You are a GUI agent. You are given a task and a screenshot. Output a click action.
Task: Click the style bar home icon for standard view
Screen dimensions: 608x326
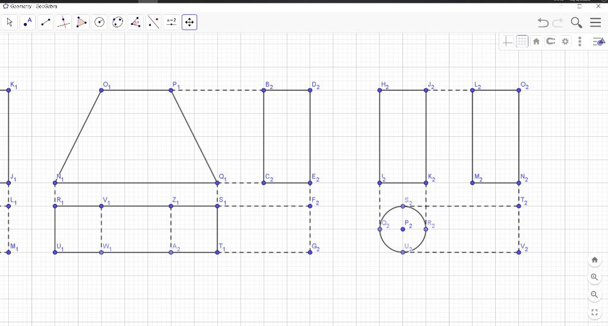coord(536,41)
